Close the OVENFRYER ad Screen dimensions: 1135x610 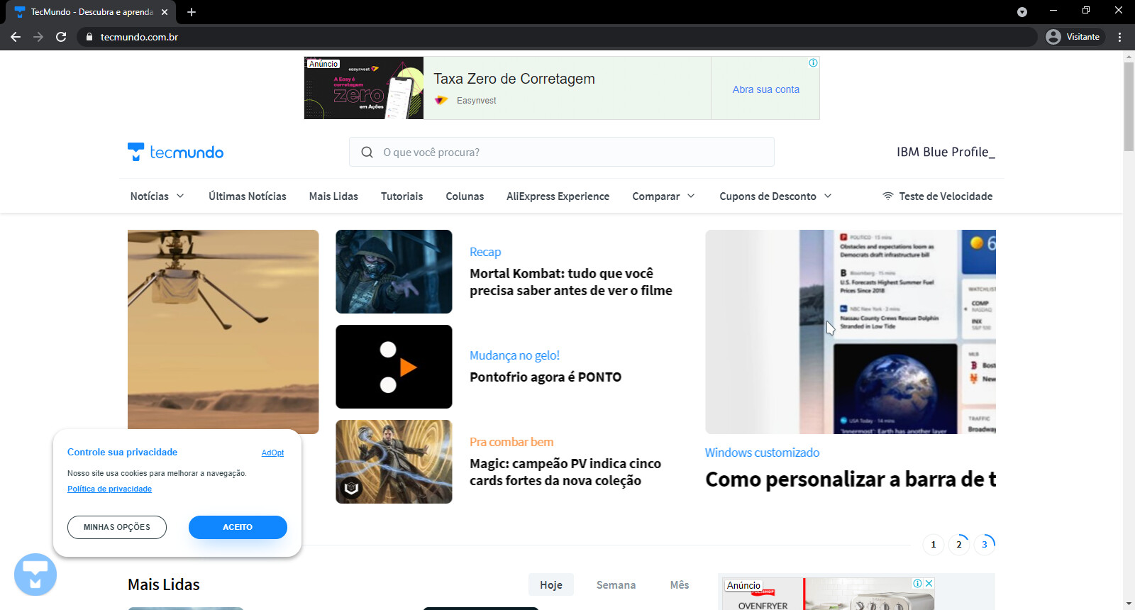(929, 583)
